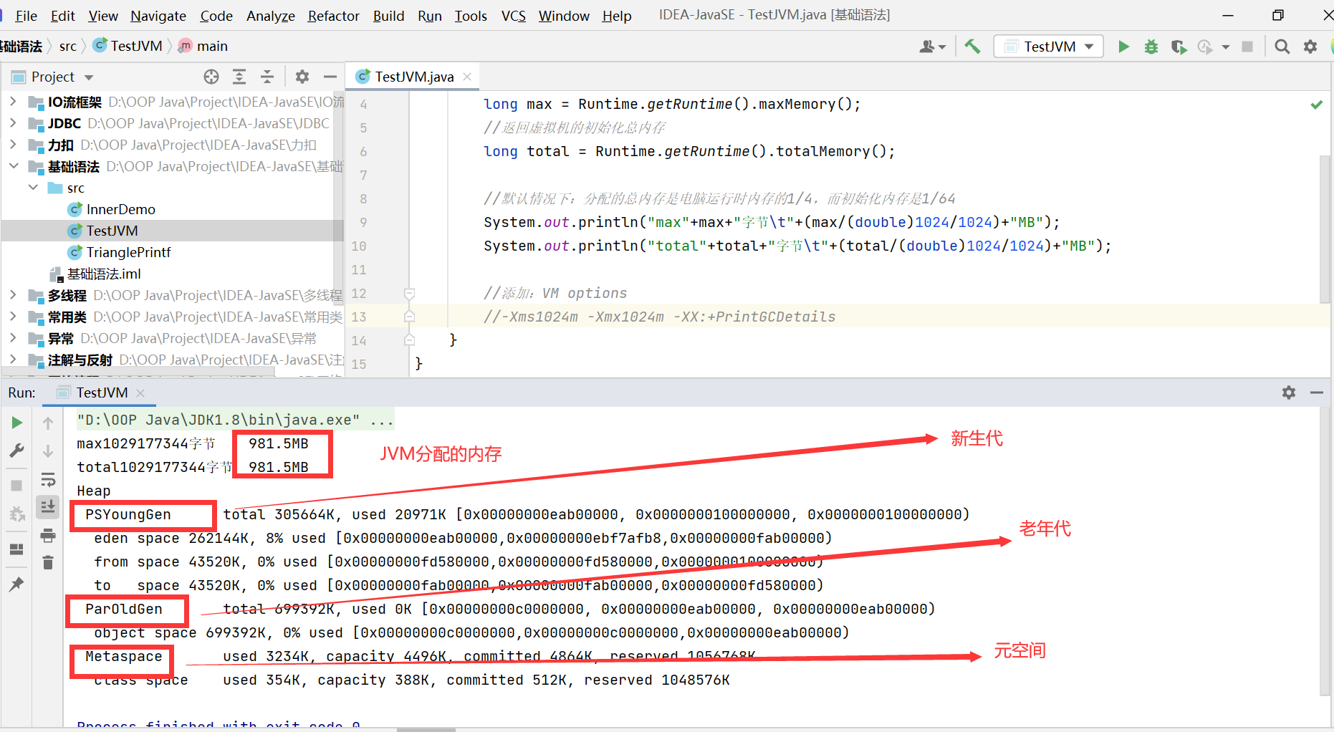The width and height of the screenshot is (1334, 732).
Task: Click the editor vertical scrollbar
Action: (x=1325, y=229)
